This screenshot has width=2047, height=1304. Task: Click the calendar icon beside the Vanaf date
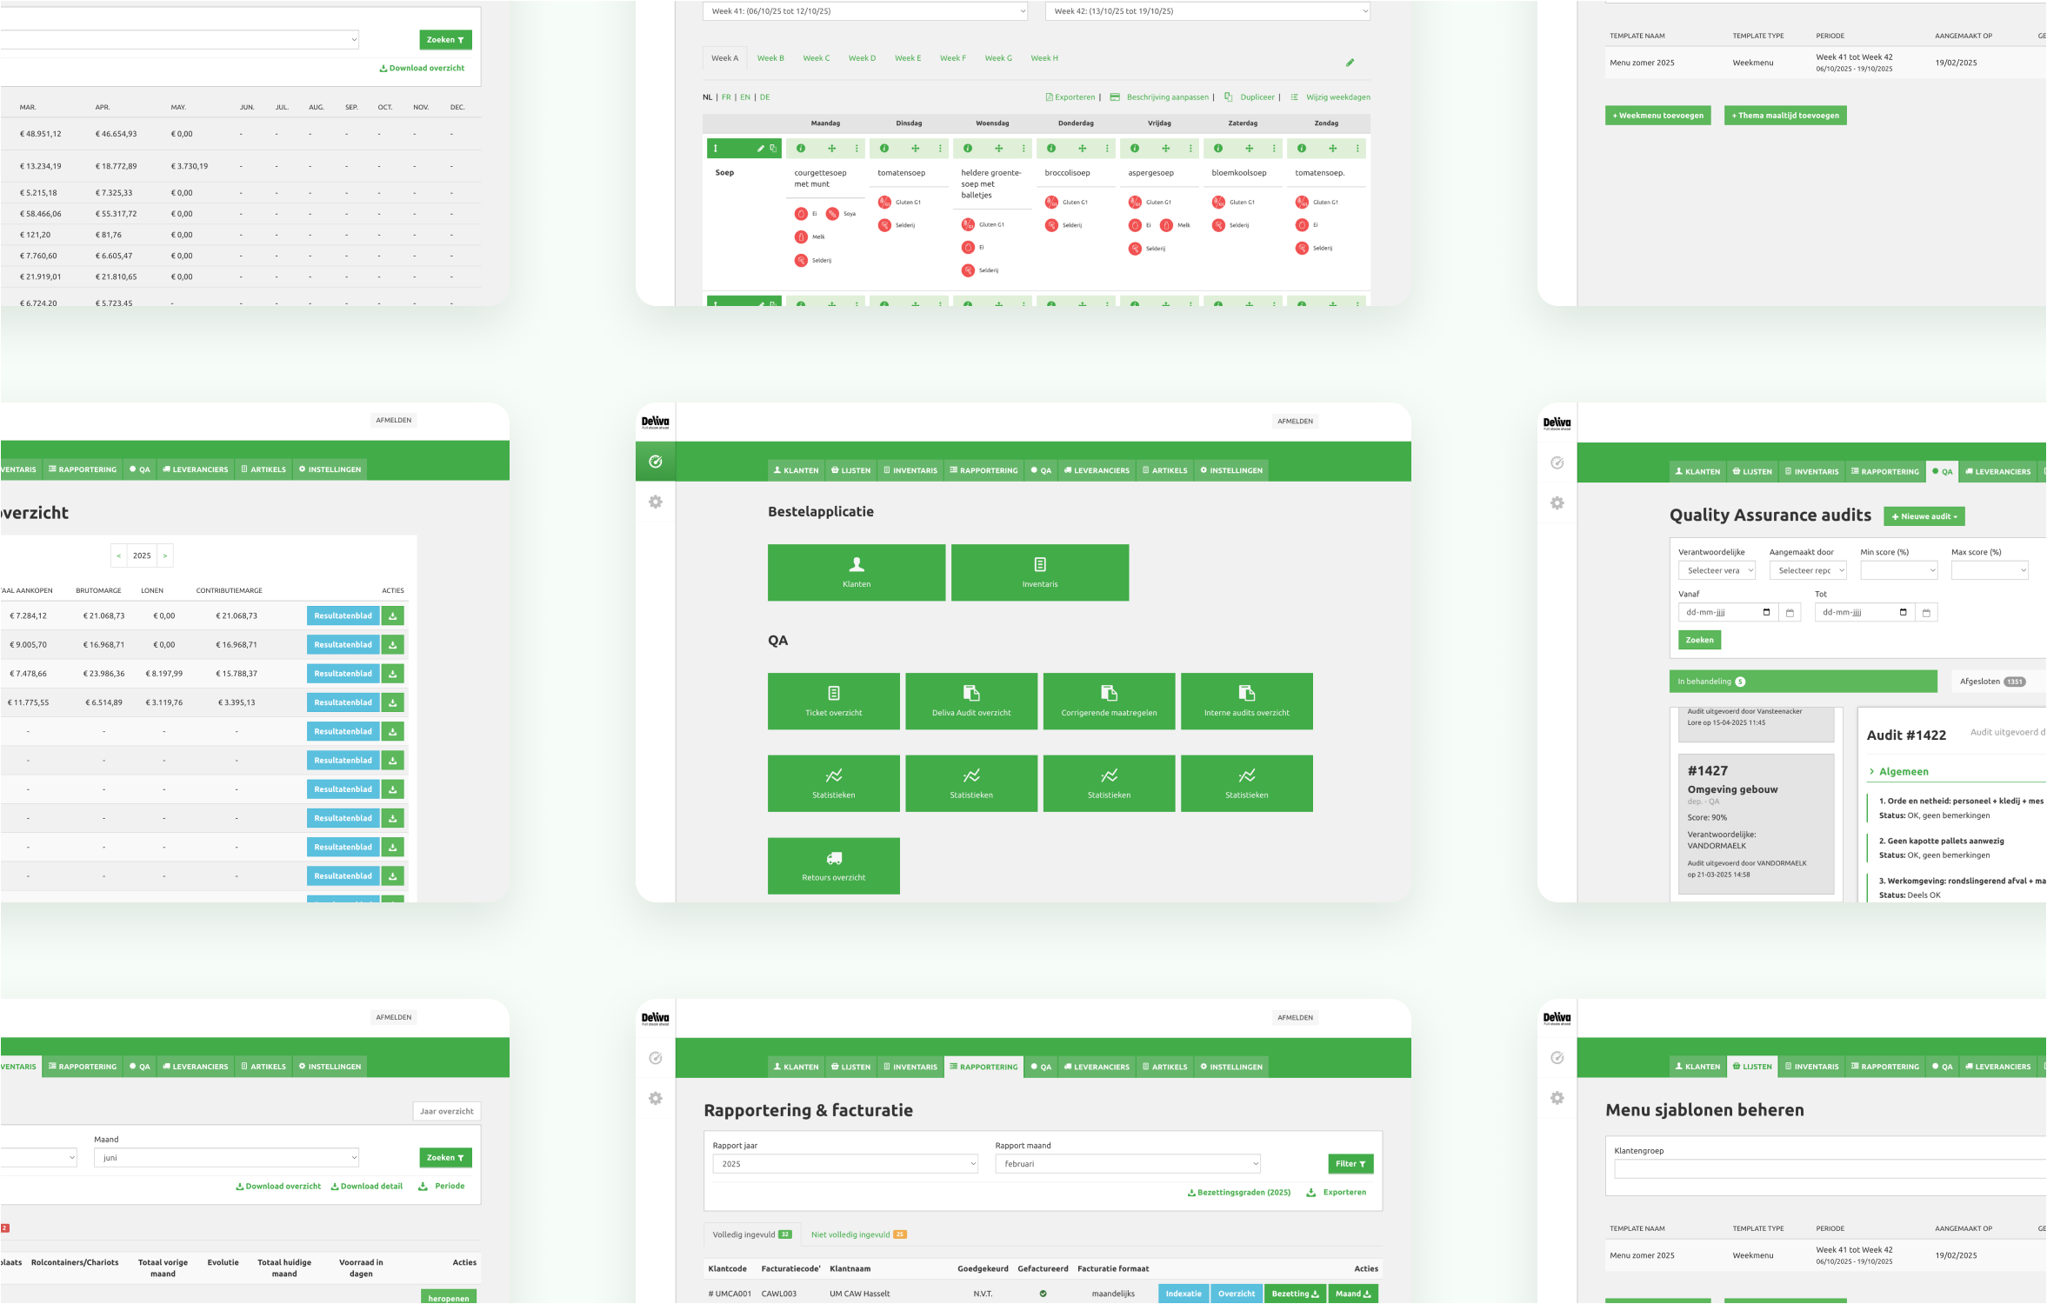coord(1790,613)
